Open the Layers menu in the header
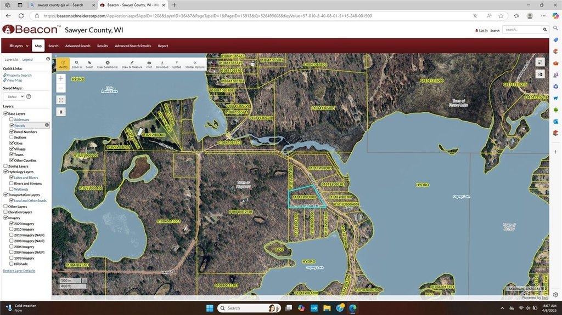The width and height of the screenshot is (562, 315). click(16, 46)
